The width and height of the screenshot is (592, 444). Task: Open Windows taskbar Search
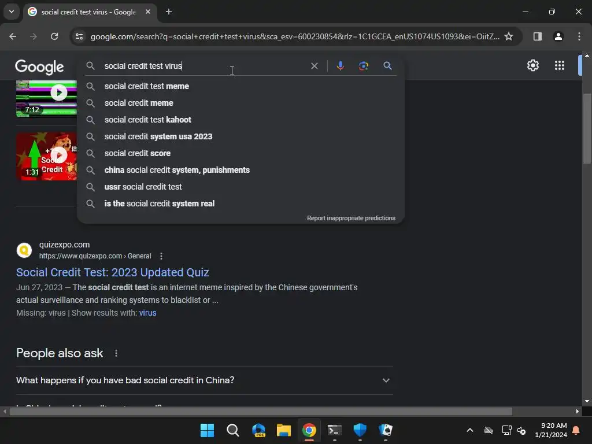232,430
